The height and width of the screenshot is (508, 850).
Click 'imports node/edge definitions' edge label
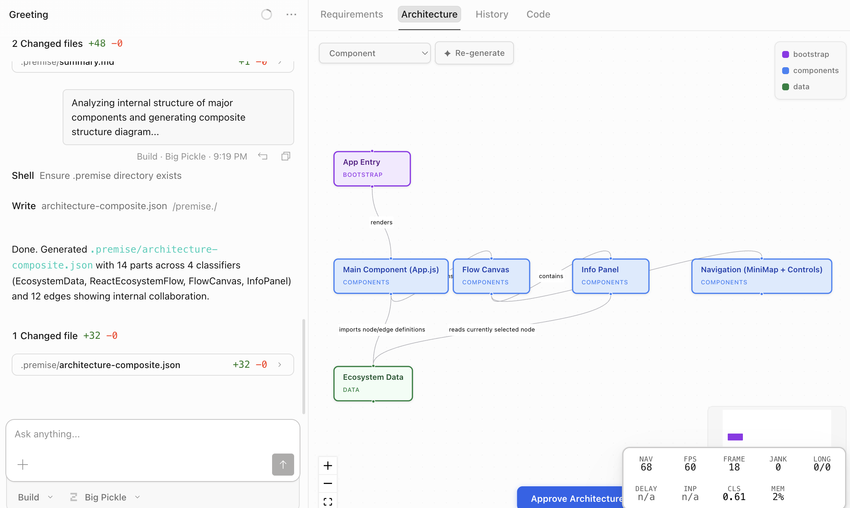click(382, 329)
